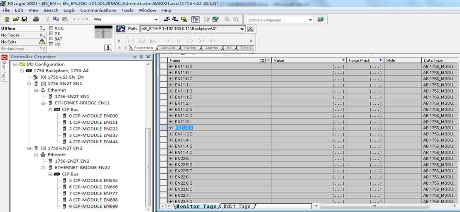Screen dimensions: 460x212
Task: Click the Undo arrow icon
Action: (x=76, y=19)
